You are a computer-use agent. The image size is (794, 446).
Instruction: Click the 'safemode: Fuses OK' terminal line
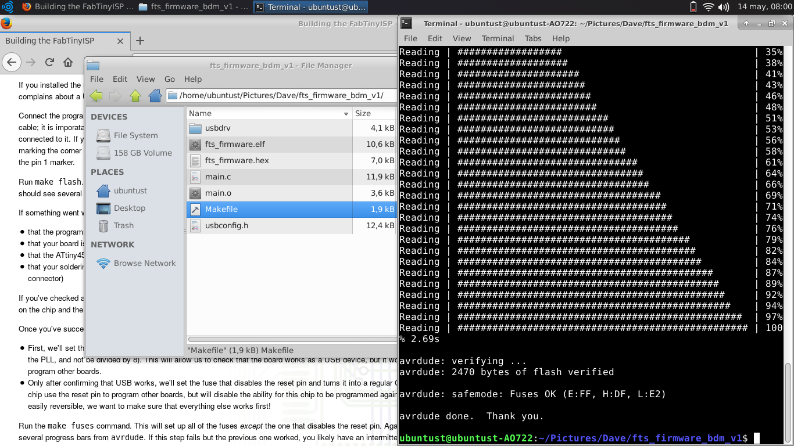[x=532, y=394]
